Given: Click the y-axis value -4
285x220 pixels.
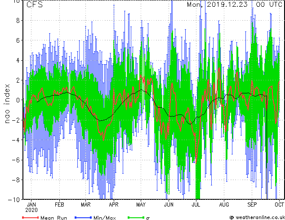Looking at the screenshot, I should coord(16,140).
